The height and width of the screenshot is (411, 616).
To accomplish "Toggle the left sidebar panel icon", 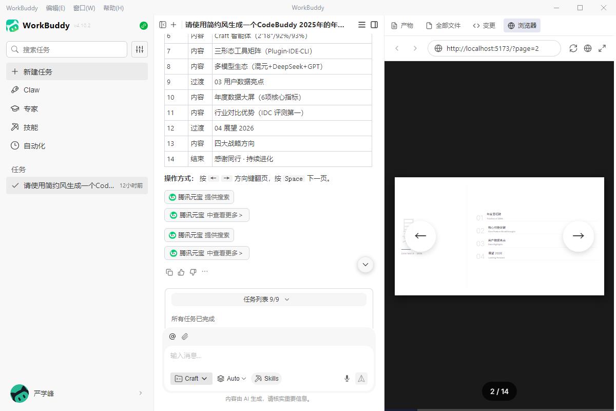I will coord(163,25).
